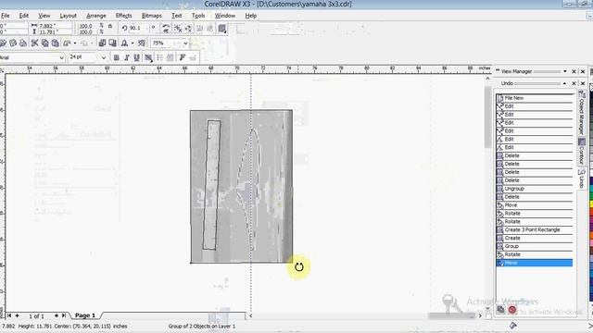Screen dimensions: 593x333
Task: Click the rotation angle field 90.1
Action: tap(139, 28)
